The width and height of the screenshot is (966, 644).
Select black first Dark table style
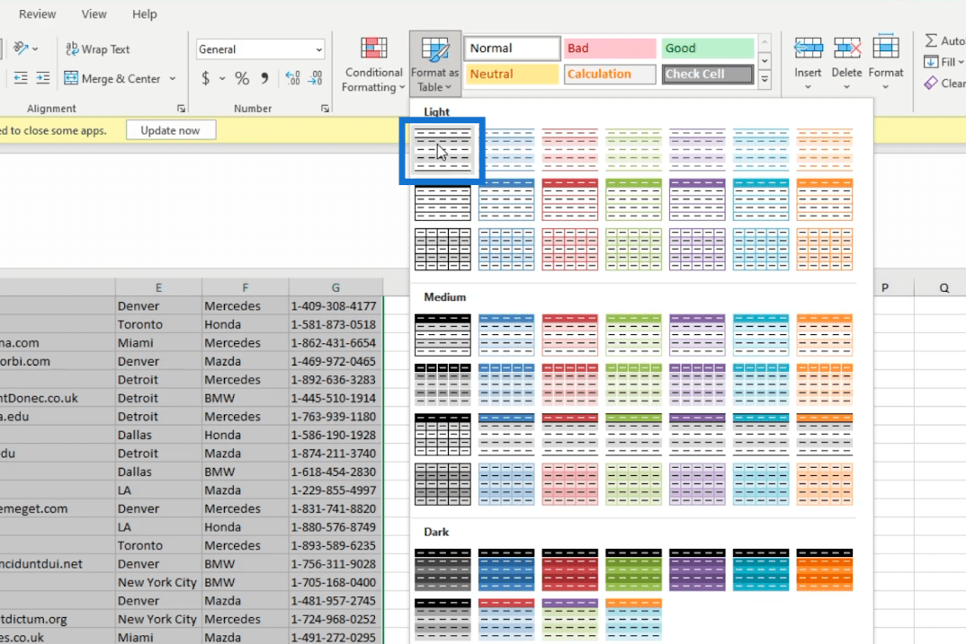(443, 570)
